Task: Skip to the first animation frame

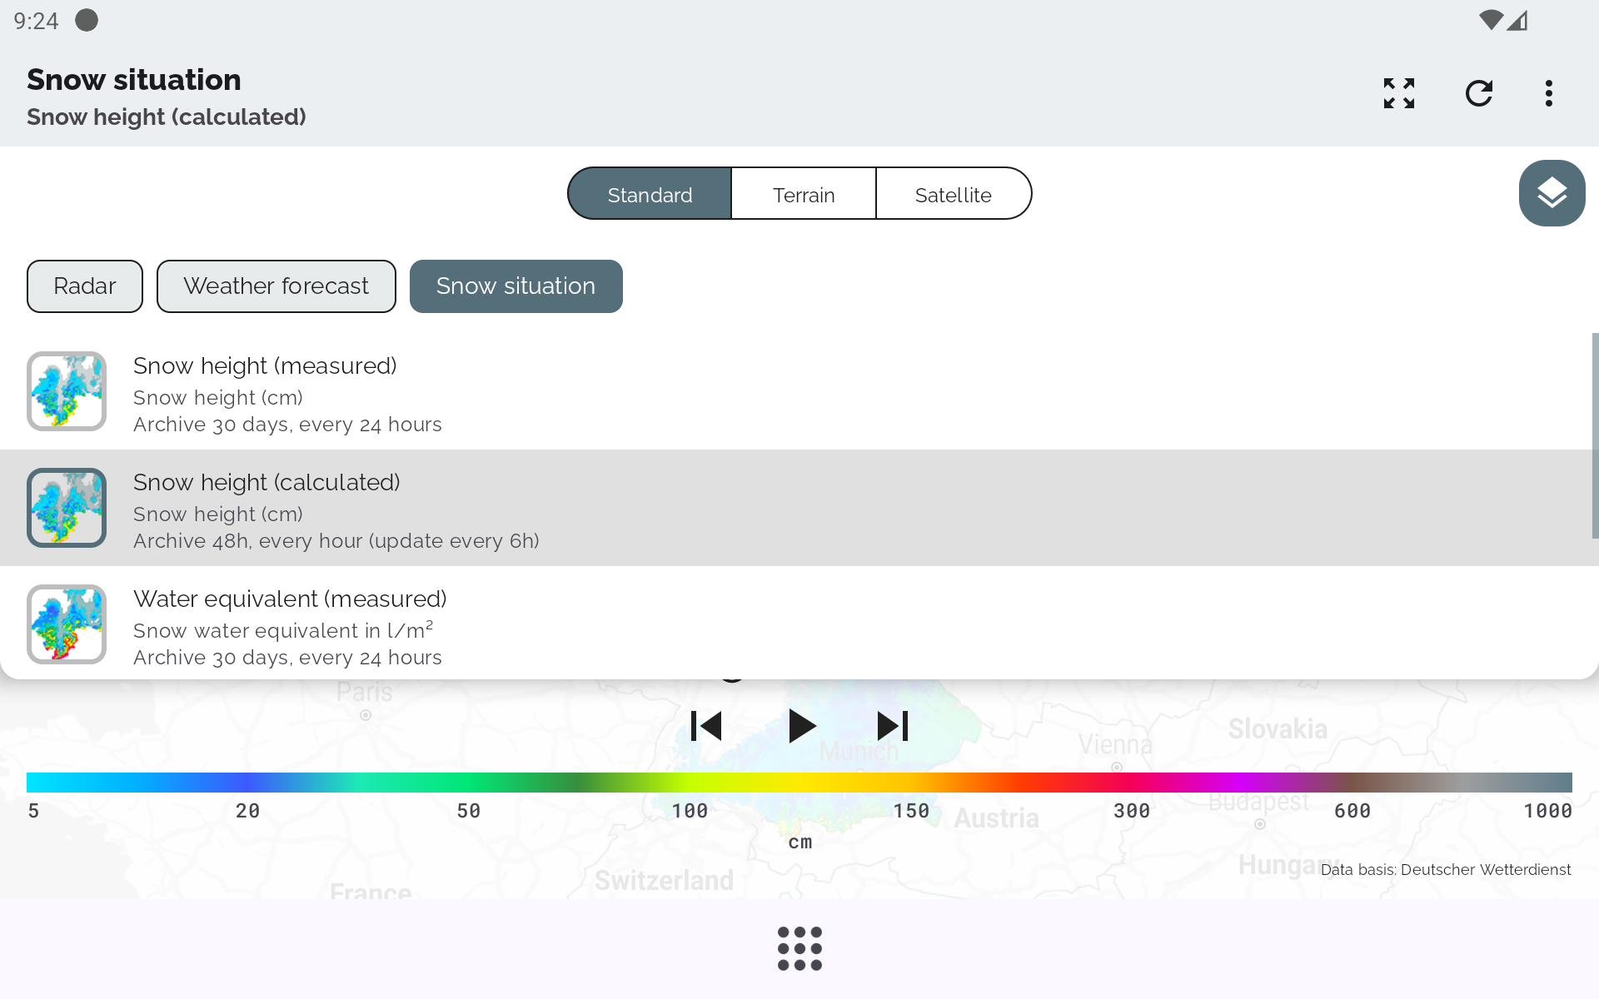Action: point(706,726)
